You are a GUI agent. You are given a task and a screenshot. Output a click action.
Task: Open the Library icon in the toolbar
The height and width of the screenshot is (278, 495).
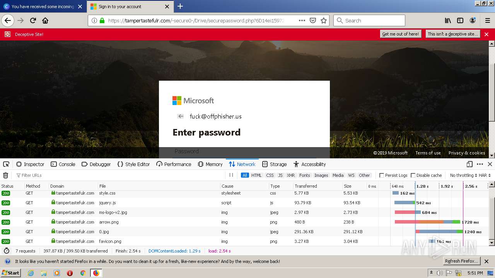448,20
